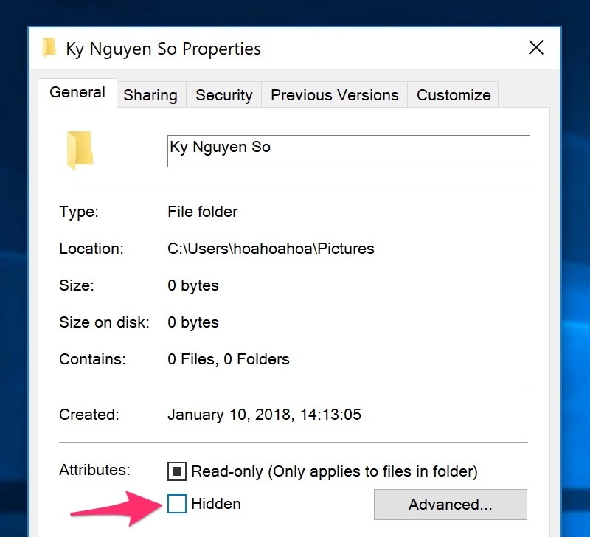Screen dimensions: 590x537
Task: Click the Location path C:\Users\hoahoahoa\Pictures
Action: coord(271,249)
